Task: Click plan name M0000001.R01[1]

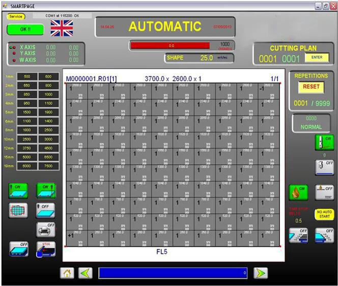Action: point(92,79)
